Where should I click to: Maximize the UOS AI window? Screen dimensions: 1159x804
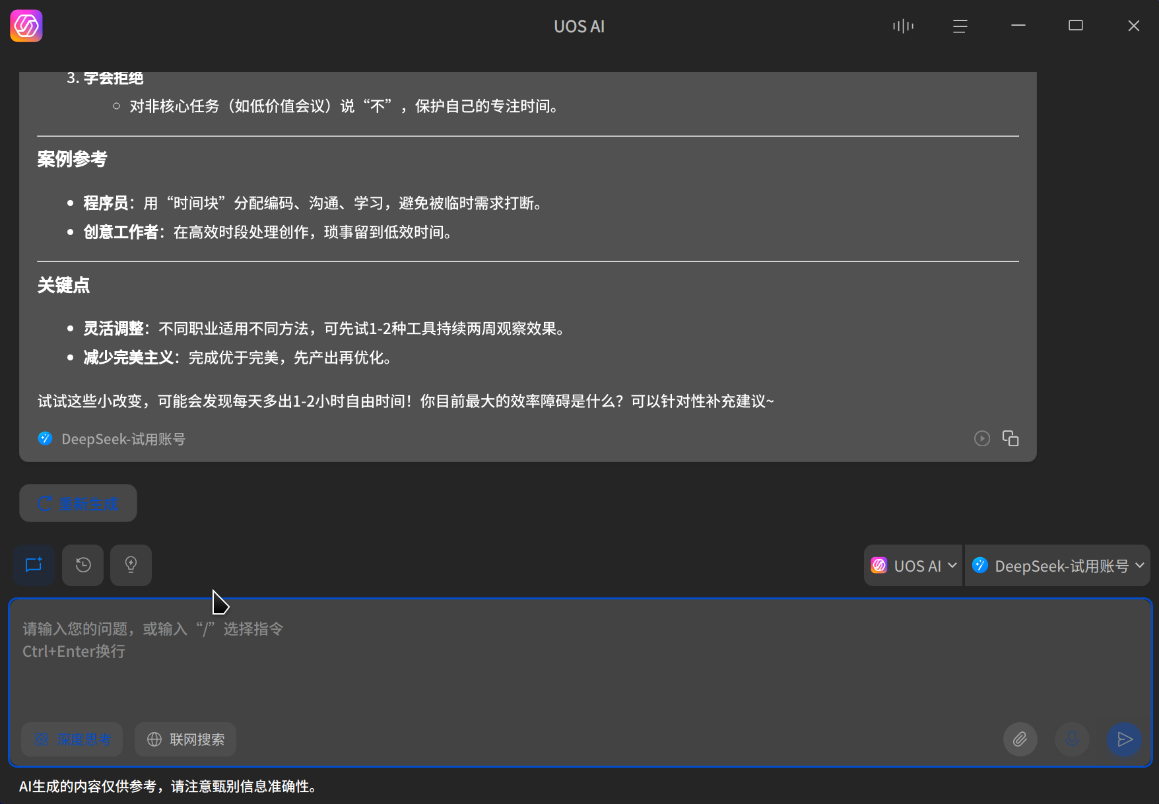1076,26
